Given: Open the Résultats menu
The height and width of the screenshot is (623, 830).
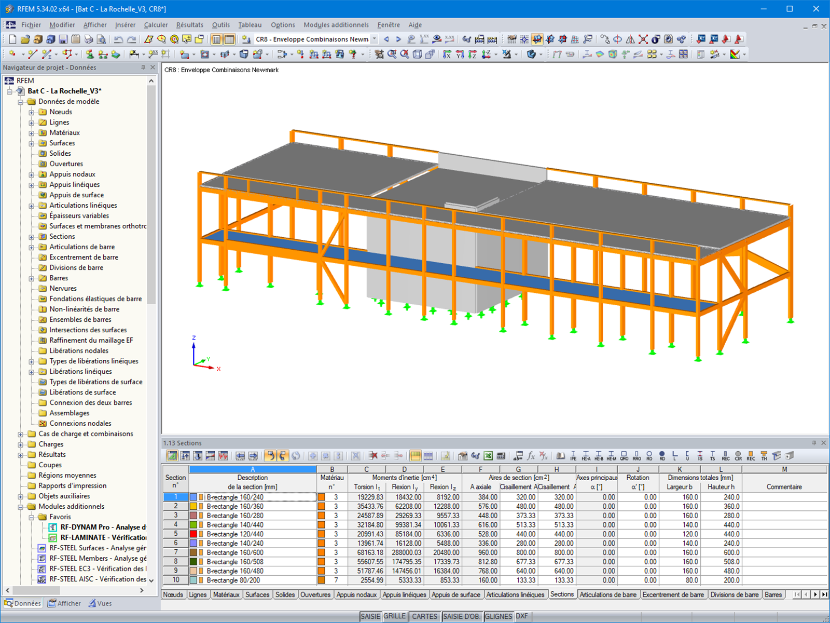Looking at the screenshot, I should coord(189,24).
